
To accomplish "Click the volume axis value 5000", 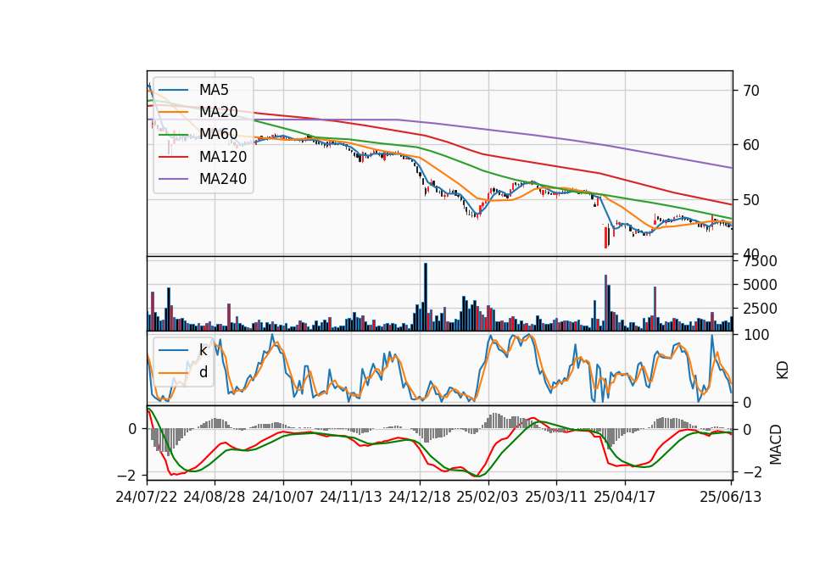I will pyautogui.click(x=760, y=285).
